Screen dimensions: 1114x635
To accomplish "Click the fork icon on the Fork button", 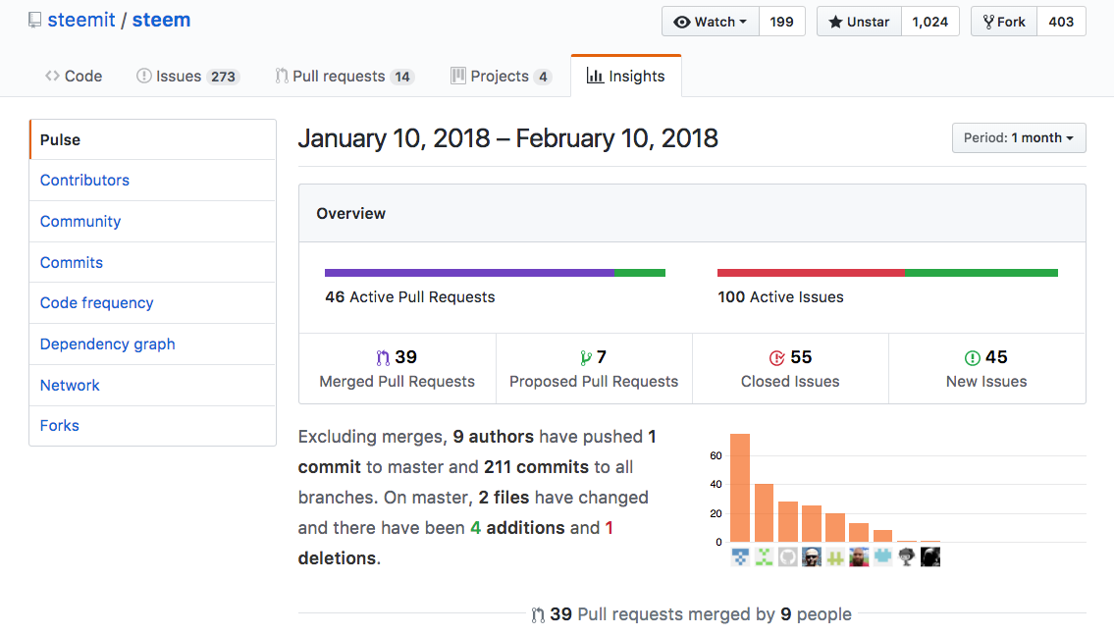I will point(988,21).
